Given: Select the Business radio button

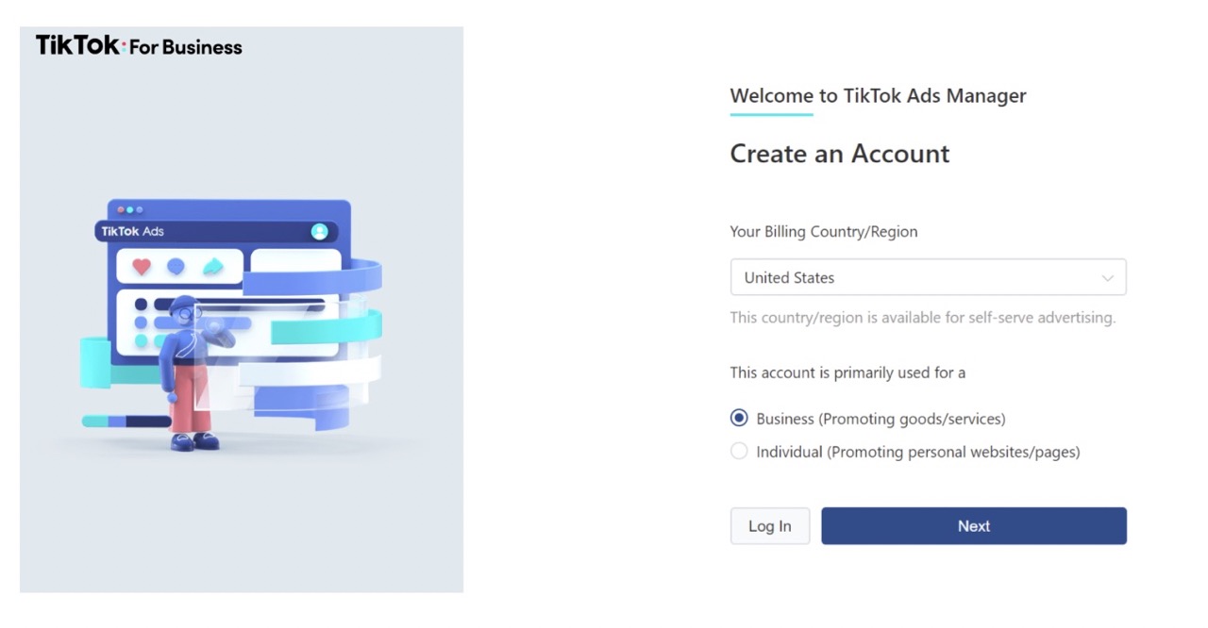Looking at the screenshot, I should pos(739,419).
